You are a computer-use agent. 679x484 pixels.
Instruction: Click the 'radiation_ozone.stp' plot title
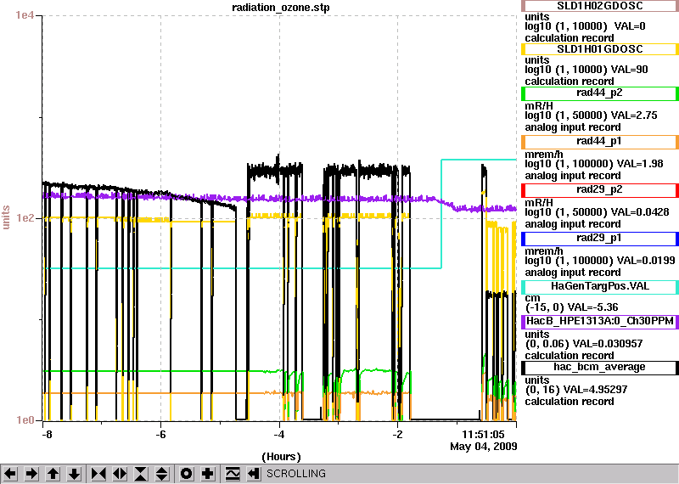281,8
